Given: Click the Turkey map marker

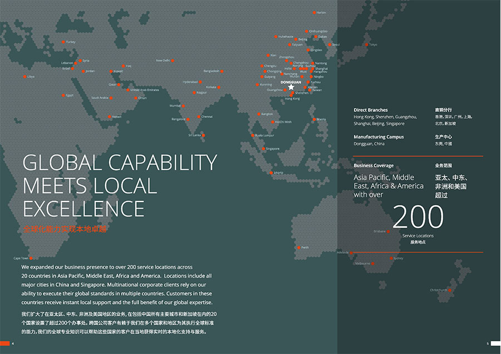Looking at the screenshot, I should coord(65,42).
